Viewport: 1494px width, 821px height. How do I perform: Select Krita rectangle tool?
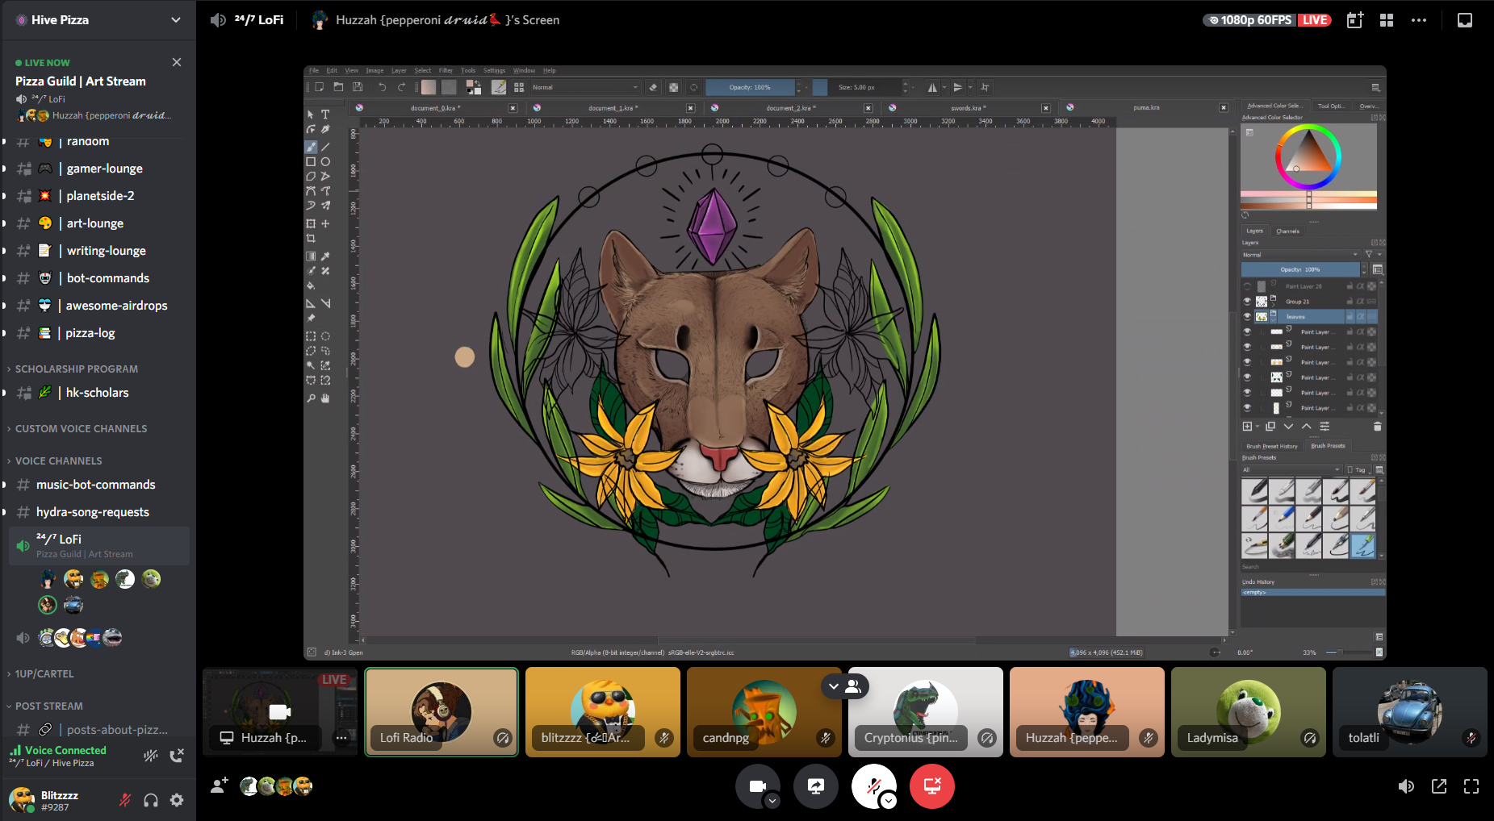click(x=311, y=161)
